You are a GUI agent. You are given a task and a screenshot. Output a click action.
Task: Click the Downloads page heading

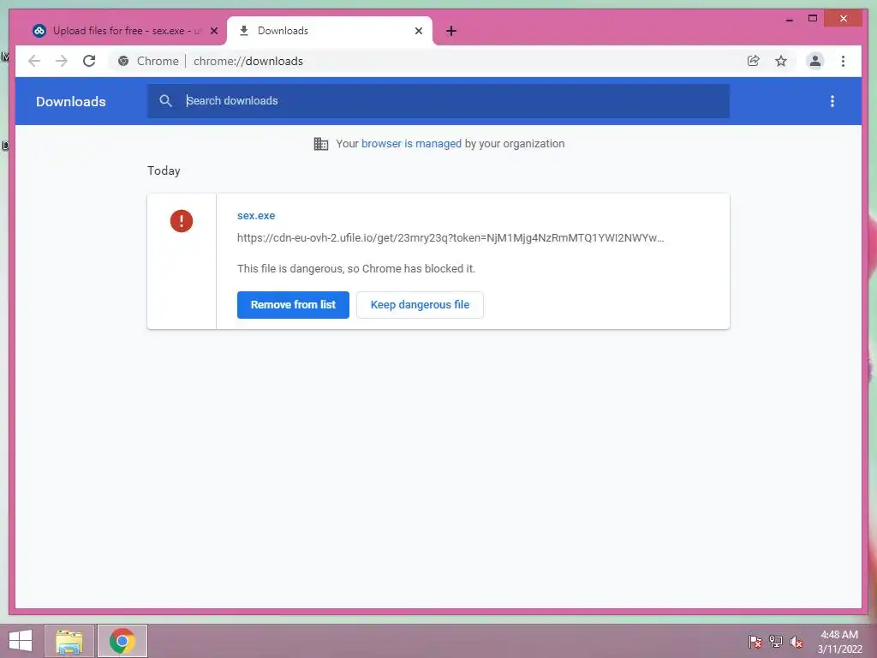point(71,101)
